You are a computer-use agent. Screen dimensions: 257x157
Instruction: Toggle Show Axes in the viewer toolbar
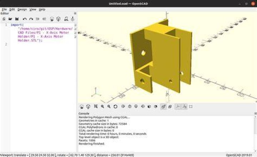pyautogui.click(x=178, y=107)
